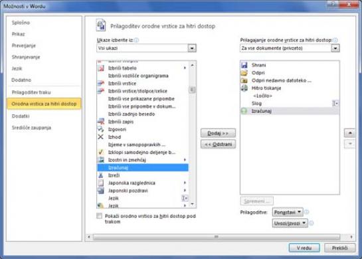Click the Slog dropdown indicator in right list
Screen dimensions: 362x259
pyautogui.click(x=335, y=104)
